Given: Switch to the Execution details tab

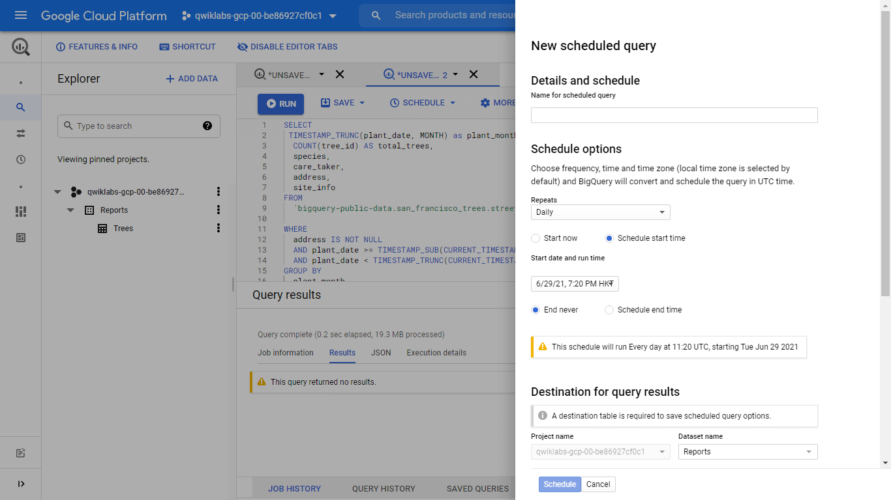Looking at the screenshot, I should [x=436, y=353].
